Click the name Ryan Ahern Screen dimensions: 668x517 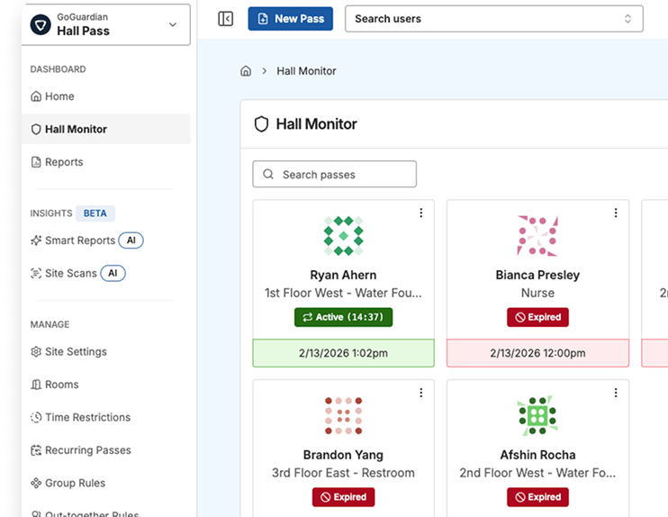pos(343,275)
